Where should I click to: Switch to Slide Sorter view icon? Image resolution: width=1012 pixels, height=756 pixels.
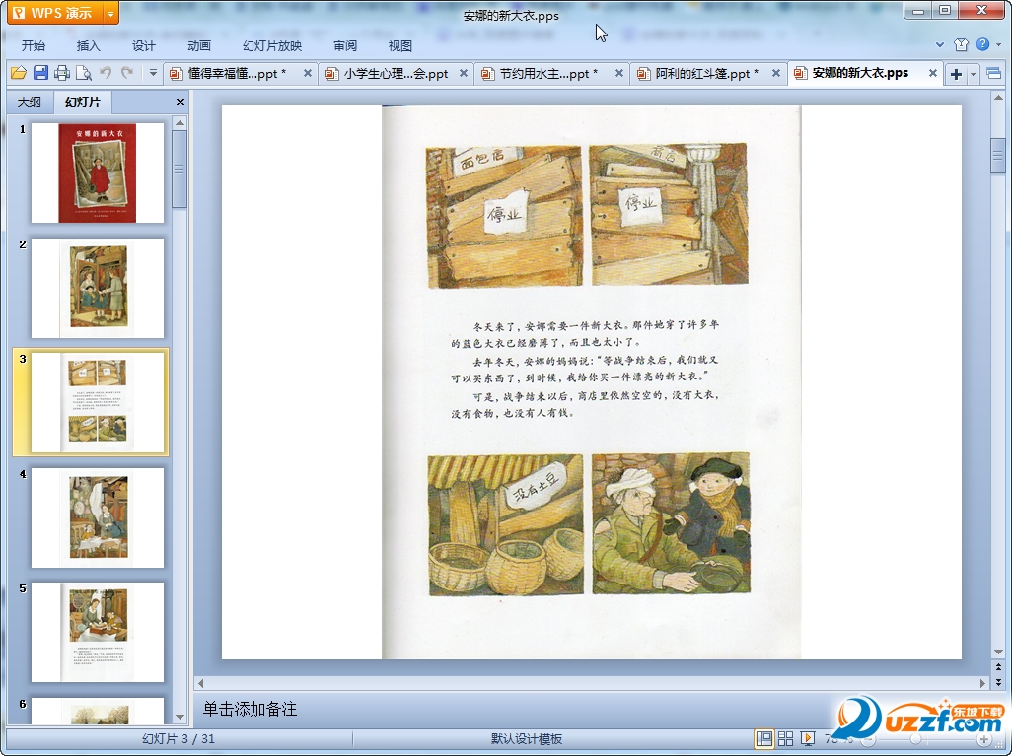coord(785,738)
